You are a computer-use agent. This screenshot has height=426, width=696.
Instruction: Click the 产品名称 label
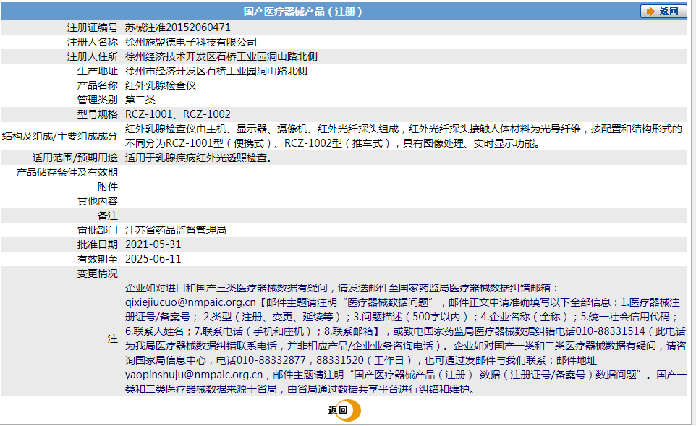click(98, 85)
